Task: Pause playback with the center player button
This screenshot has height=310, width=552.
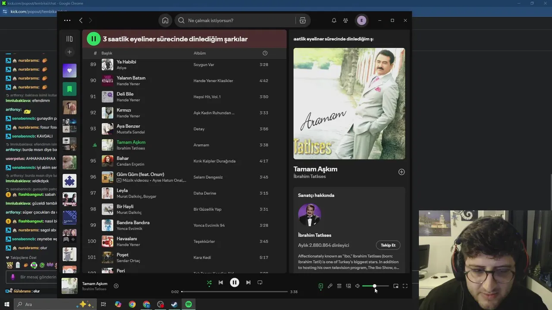Action: pyautogui.click(x=235, y=282)
